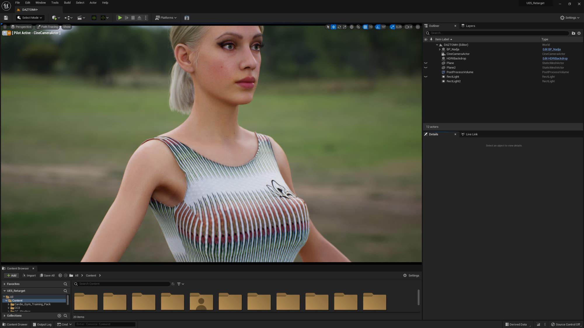Open Add content cube-plus dropdown

pos(56,18)
